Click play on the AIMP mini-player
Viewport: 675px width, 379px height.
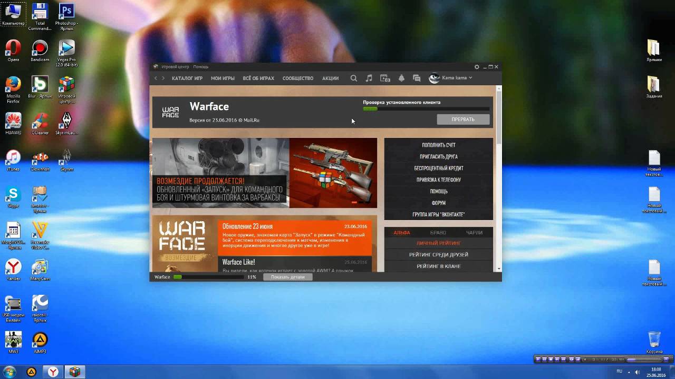[x=538, y=359]
